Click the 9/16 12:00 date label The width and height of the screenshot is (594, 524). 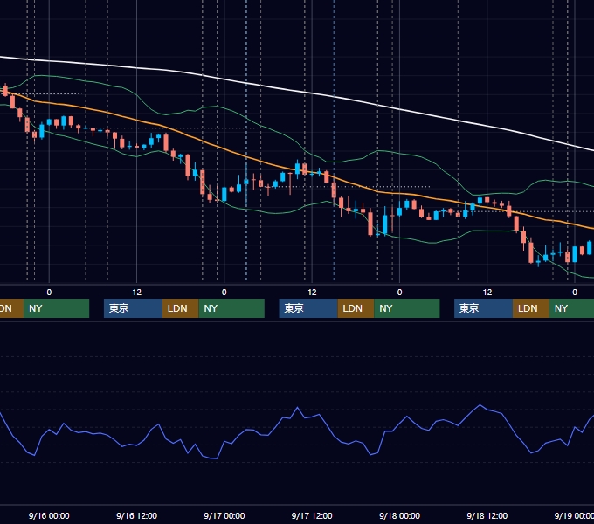pyautogui.click(x=136, y=515)
